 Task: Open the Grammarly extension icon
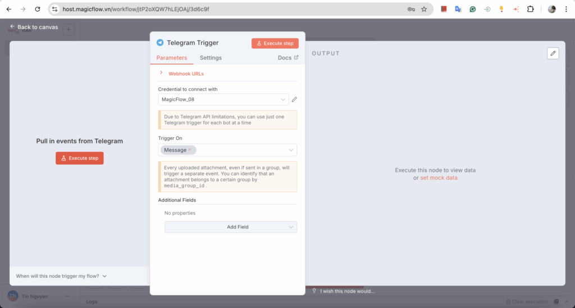point(473,9)
